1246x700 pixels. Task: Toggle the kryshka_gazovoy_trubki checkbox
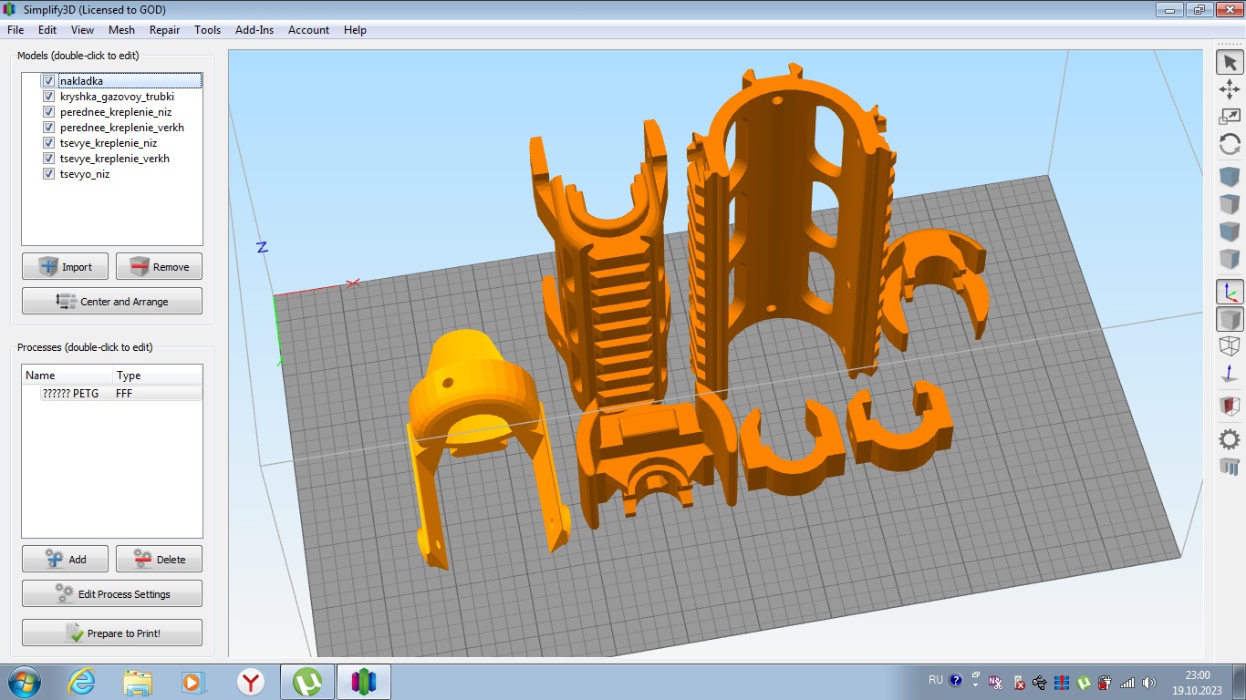[49, 97]
